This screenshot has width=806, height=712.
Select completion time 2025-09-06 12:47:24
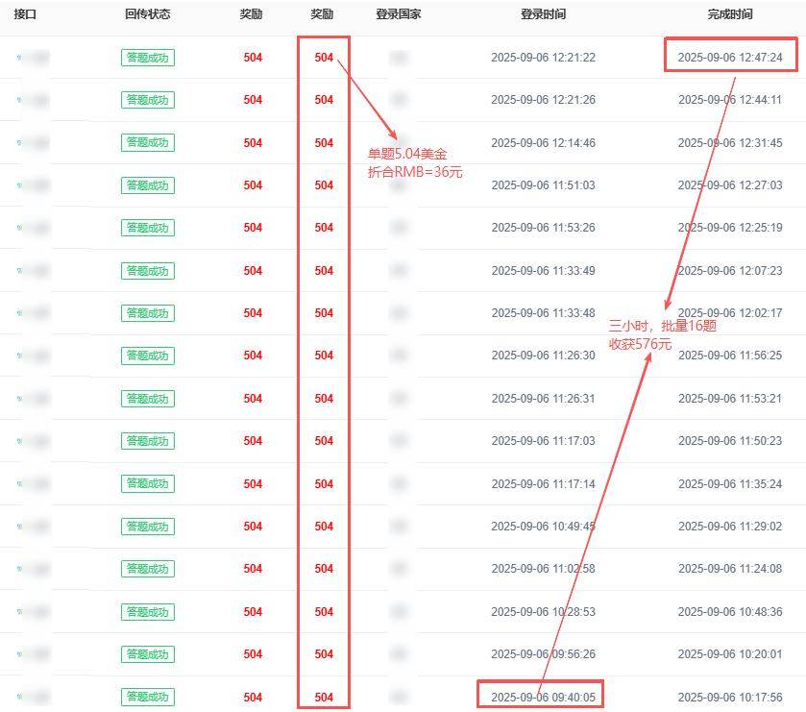730,58
